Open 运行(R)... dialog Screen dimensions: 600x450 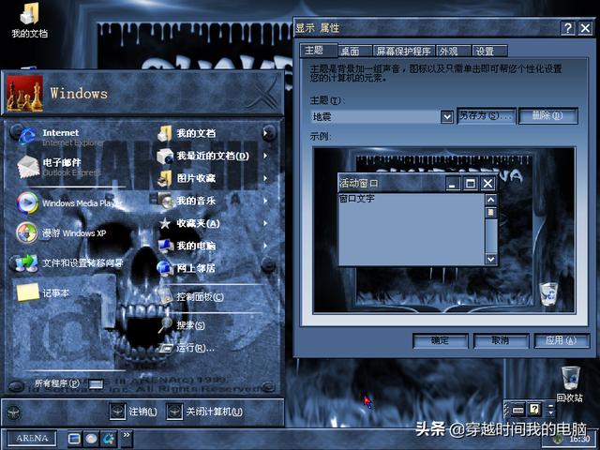tap(187, 348)
